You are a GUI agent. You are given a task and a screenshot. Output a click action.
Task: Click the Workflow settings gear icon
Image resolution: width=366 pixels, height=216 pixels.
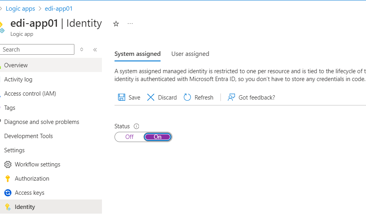coord(8,164)
